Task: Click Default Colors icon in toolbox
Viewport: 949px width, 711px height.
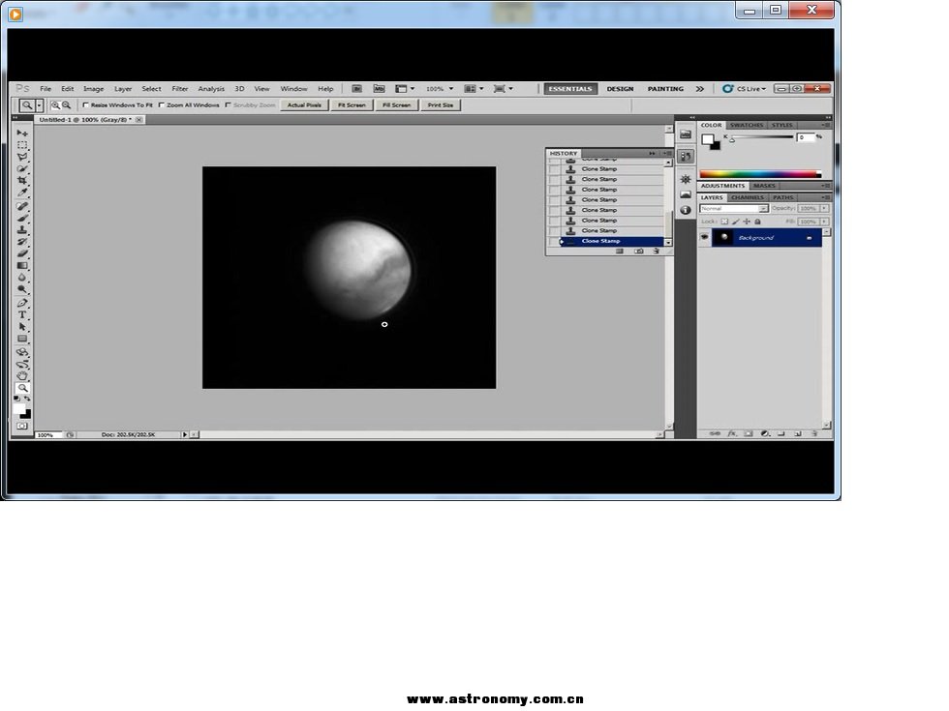Action: [17, 399]
